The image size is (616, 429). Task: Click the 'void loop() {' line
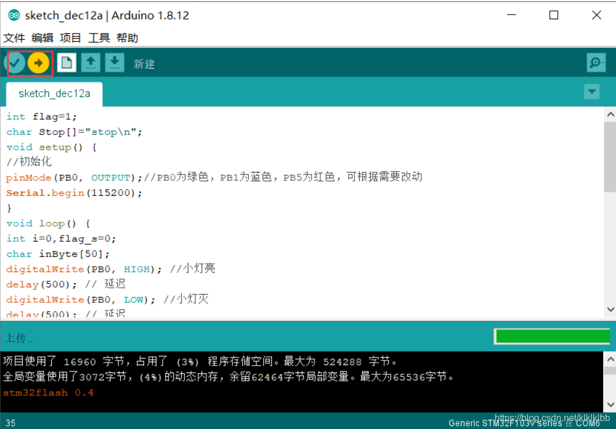(48, 224)
